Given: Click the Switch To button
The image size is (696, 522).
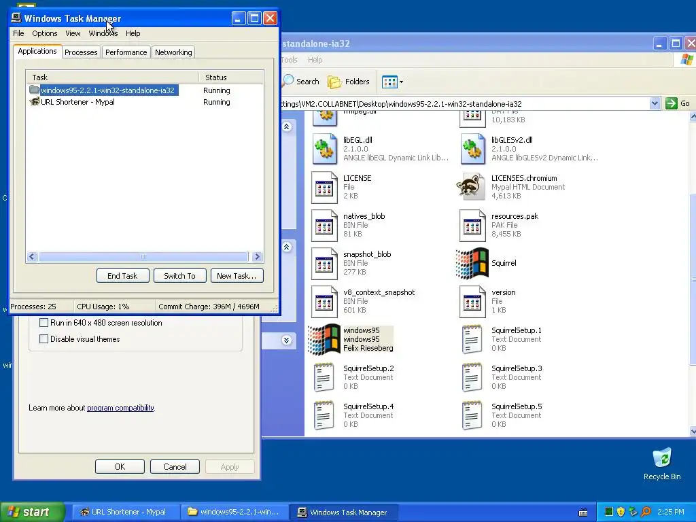Looking at the screenshot, I should (179, 276).
